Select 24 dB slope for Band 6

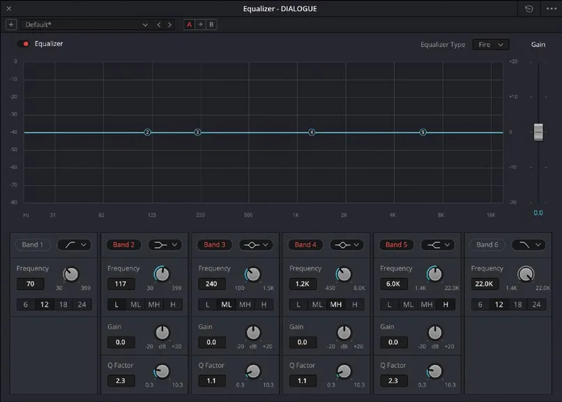point(537,304)
